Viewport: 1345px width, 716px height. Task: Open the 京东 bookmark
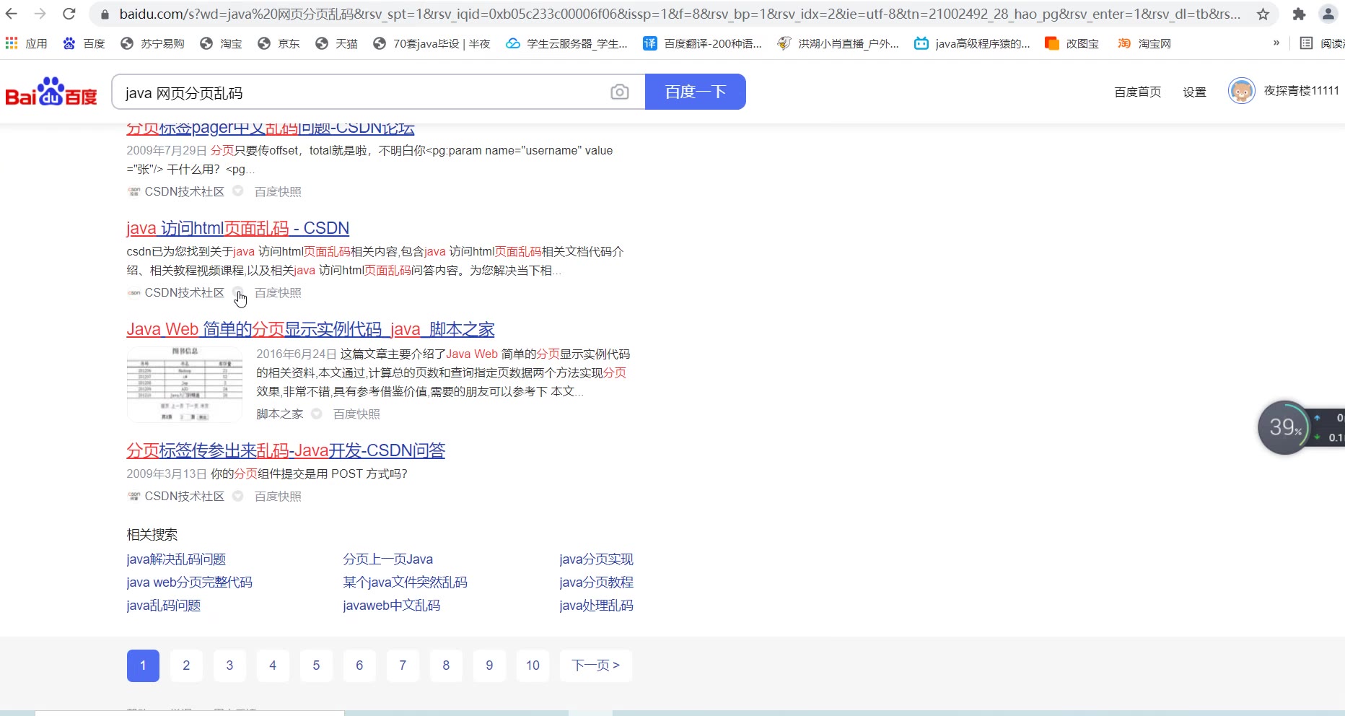[279, 43]
